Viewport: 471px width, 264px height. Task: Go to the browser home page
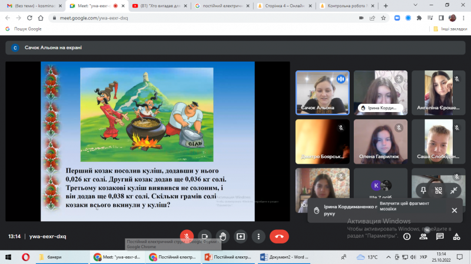click(x=41, y=18)
